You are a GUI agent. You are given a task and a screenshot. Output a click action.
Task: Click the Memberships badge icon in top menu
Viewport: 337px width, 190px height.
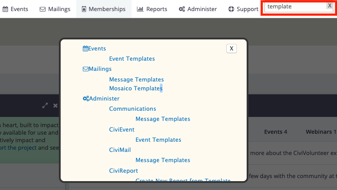(x=84, y=9)
